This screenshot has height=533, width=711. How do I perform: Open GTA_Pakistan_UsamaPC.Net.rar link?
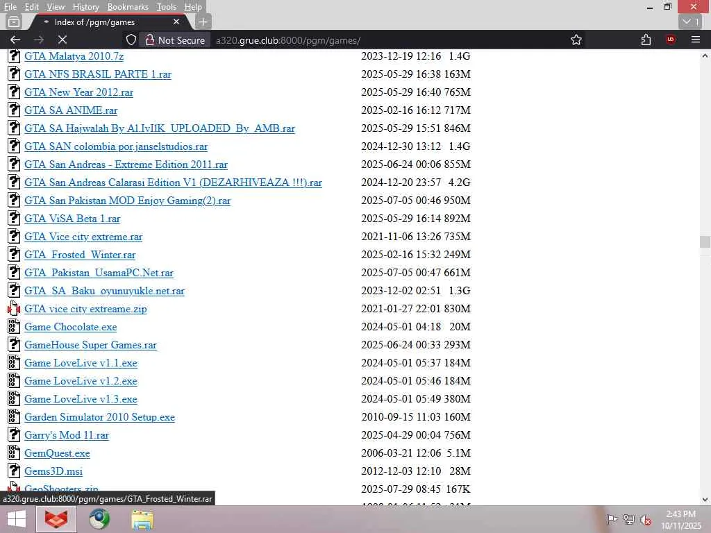click(x=99, y=273)
